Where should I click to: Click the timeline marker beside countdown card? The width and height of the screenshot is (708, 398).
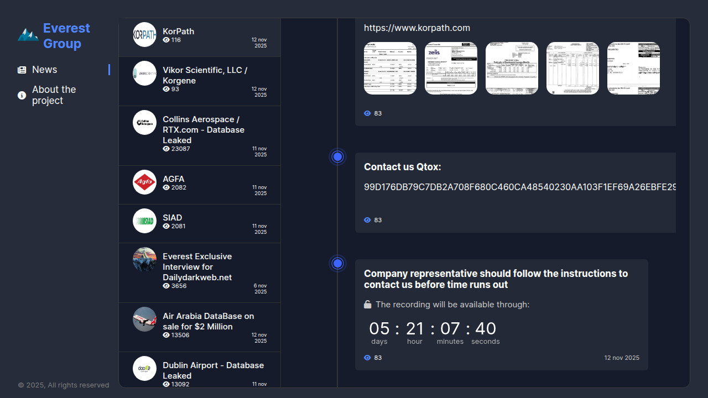click(338, 264)
